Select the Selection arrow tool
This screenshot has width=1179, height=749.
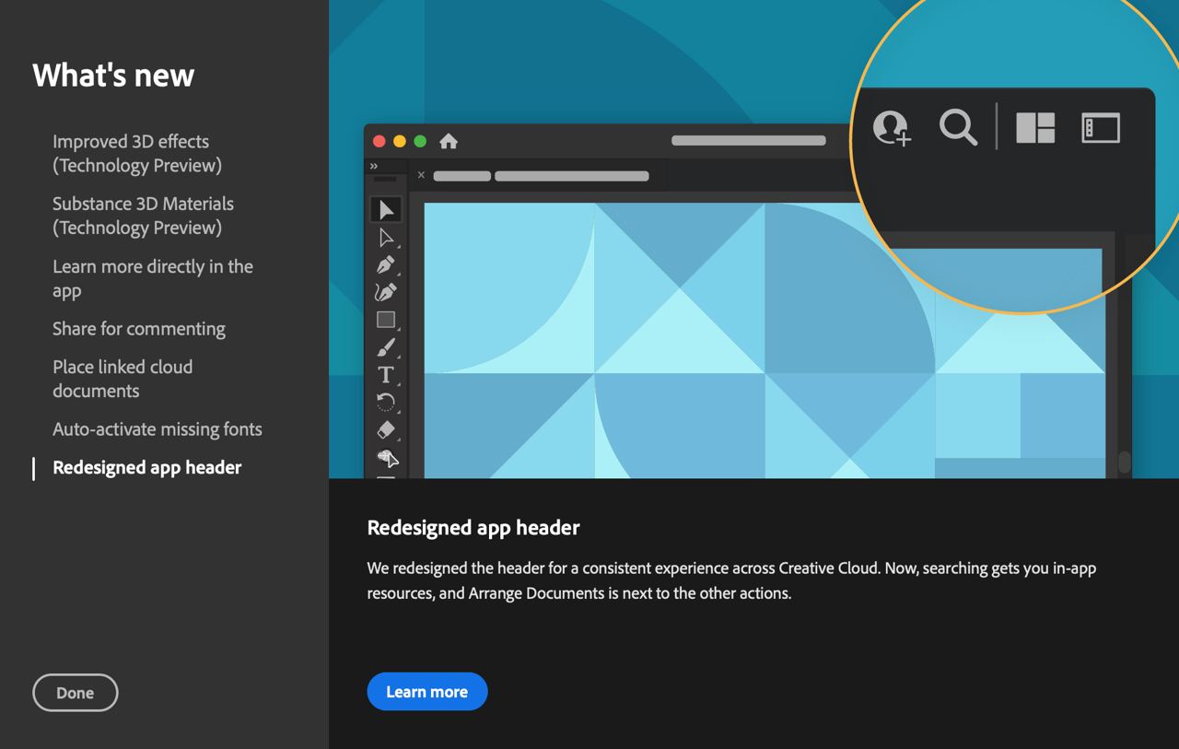tap(386, 210)
